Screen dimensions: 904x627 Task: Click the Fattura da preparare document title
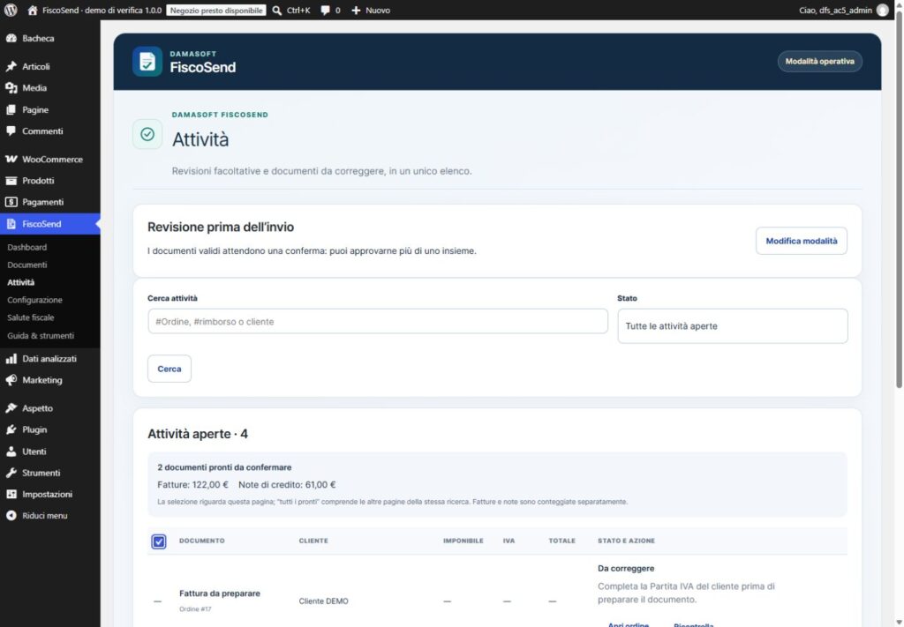220,593
